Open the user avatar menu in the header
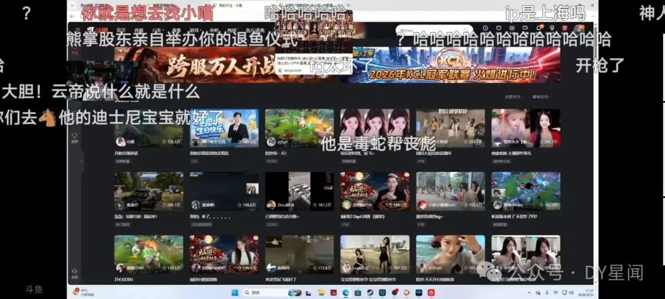Screen dimensions: 665x299 tap(580, 28)
